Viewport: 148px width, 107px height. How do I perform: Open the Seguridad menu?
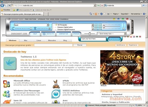coord(125,14)
